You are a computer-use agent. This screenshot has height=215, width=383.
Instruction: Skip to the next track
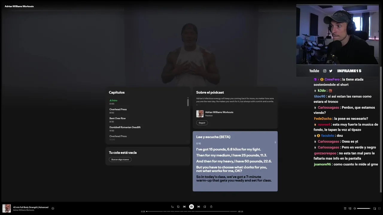click(199, 207)
